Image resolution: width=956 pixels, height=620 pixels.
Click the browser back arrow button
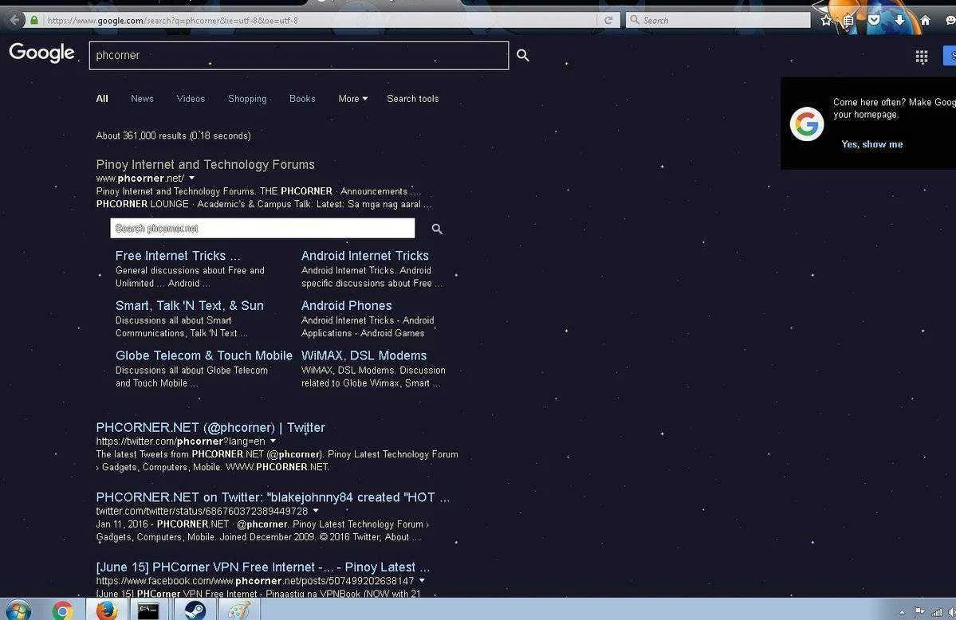[x=14, y=20]
